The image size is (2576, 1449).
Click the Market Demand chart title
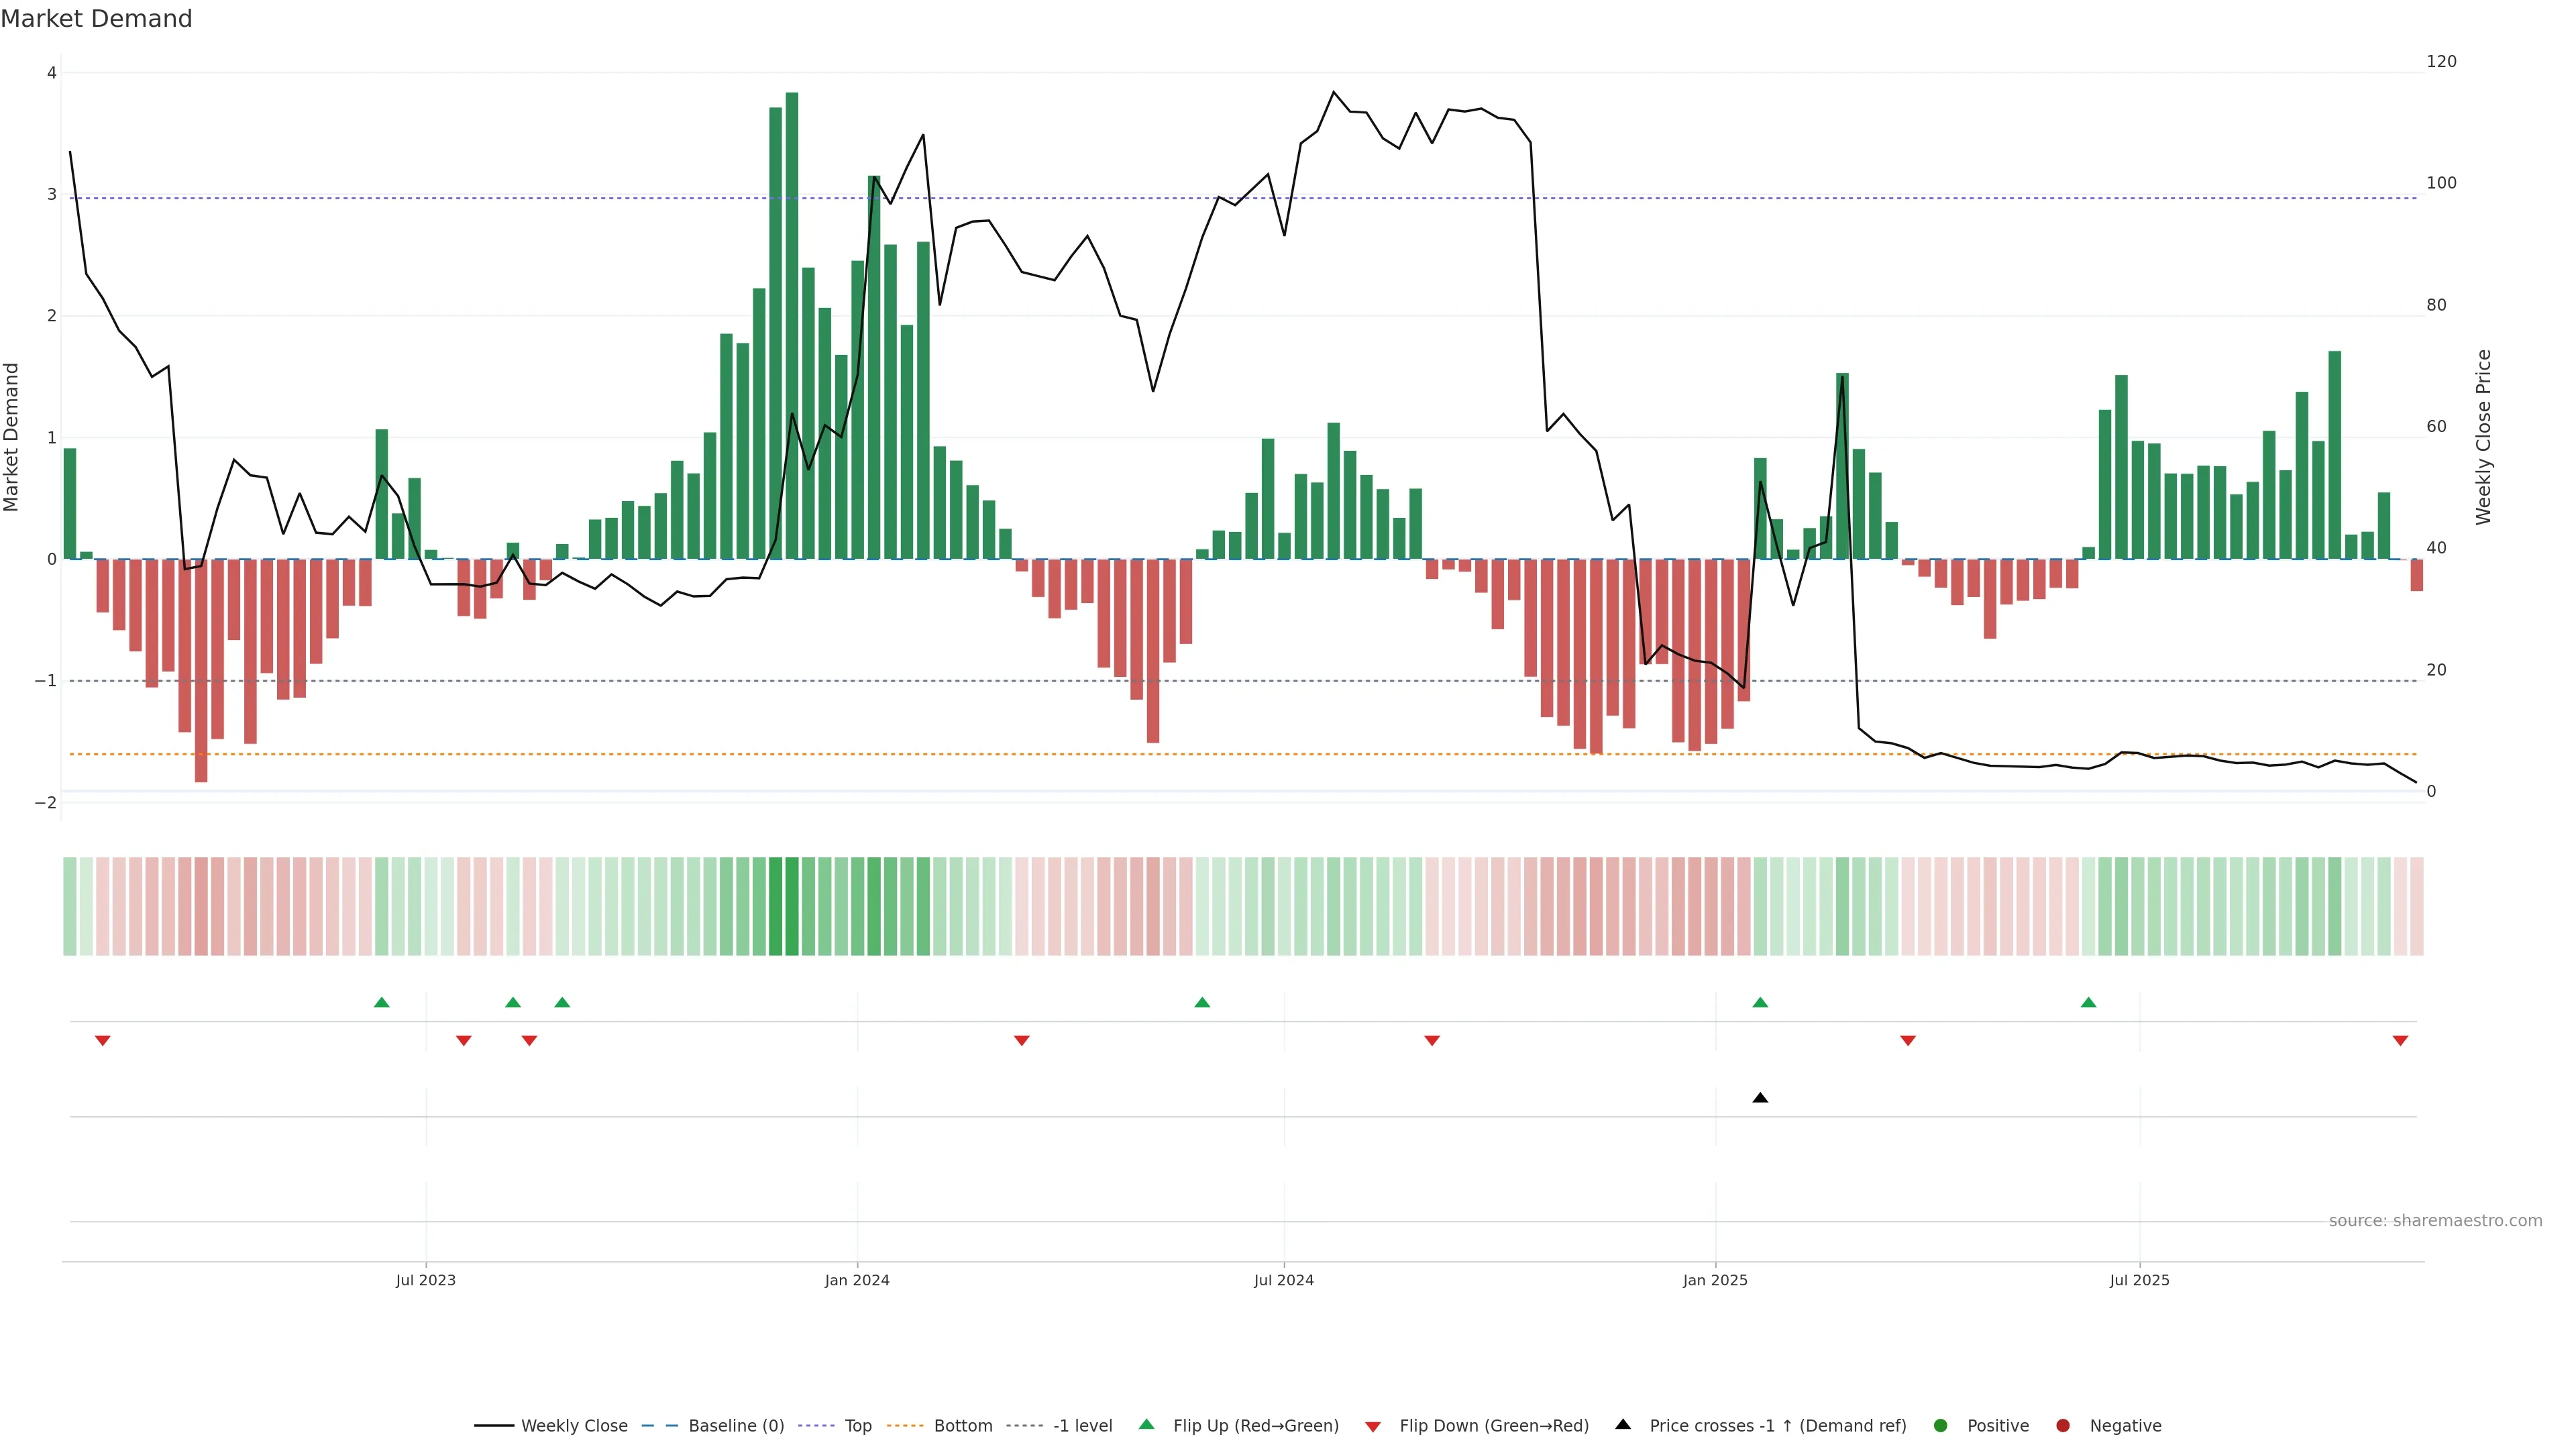(96, 19)
